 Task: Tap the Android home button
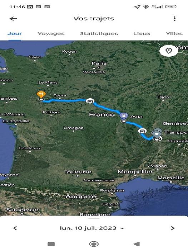pyautogui.click(x=94, y=244)
